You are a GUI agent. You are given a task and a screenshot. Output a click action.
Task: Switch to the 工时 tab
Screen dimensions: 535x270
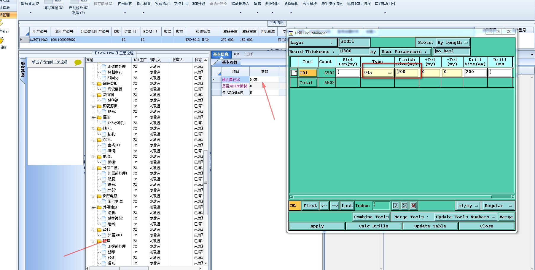coord(249,54)
